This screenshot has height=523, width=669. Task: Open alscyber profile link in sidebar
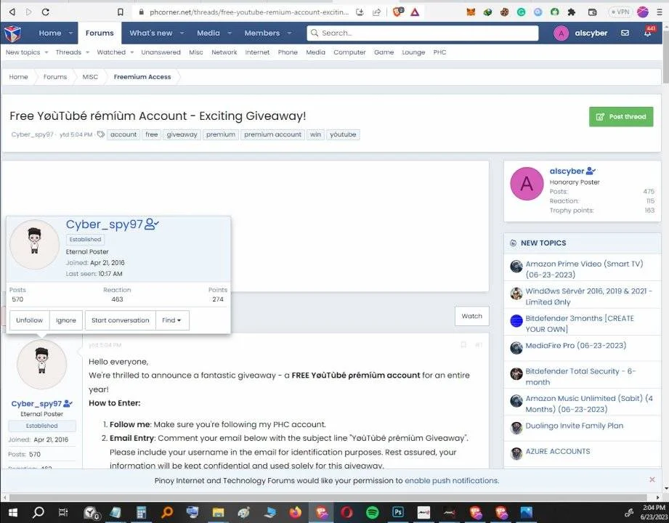coord(567,171)
